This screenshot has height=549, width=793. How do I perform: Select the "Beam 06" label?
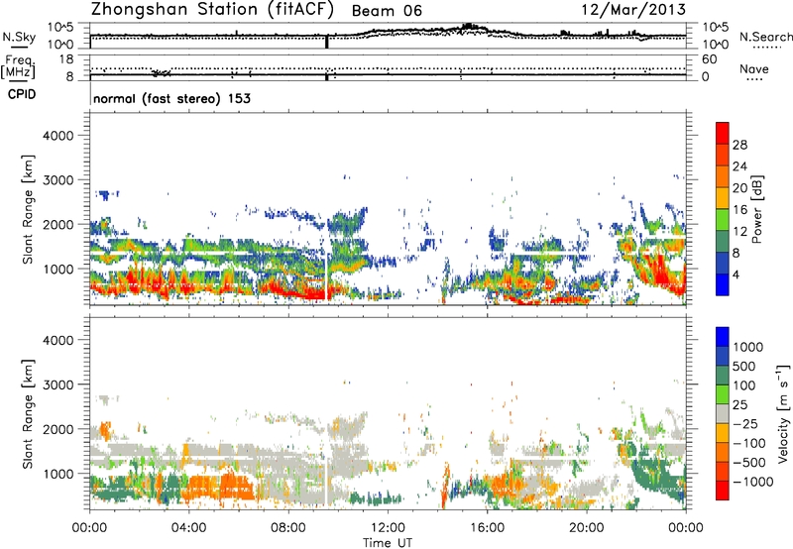pos(387,11)
